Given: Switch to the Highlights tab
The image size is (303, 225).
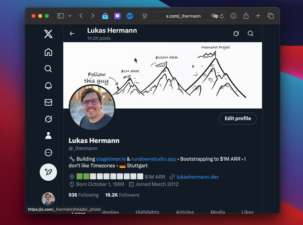Looking at the screenshot, I should (147, 212).
